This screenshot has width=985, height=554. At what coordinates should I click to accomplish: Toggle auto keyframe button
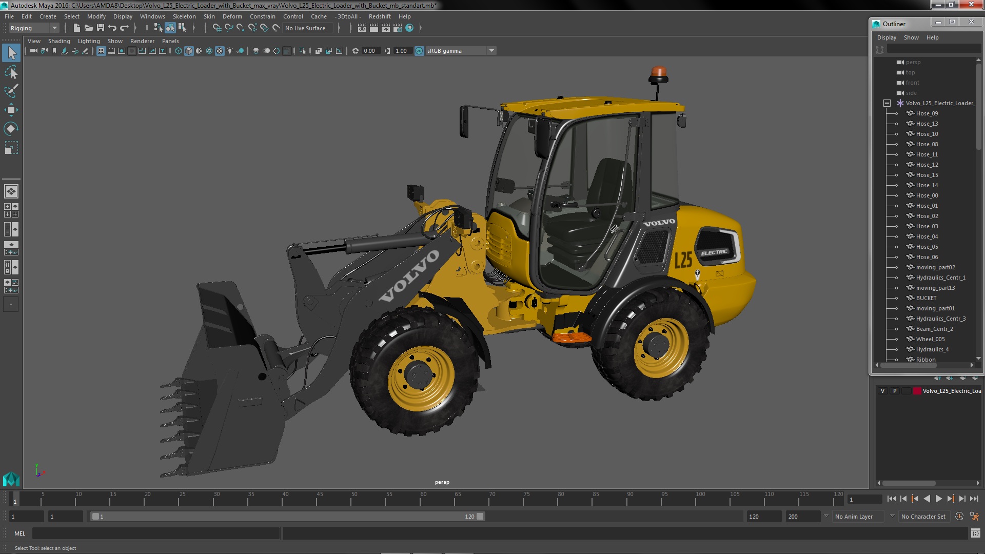tap(959, 517)
